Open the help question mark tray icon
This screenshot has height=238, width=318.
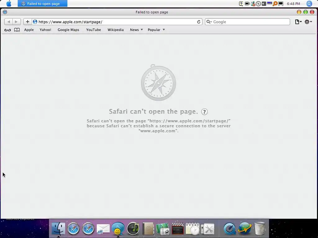(241, 4)
